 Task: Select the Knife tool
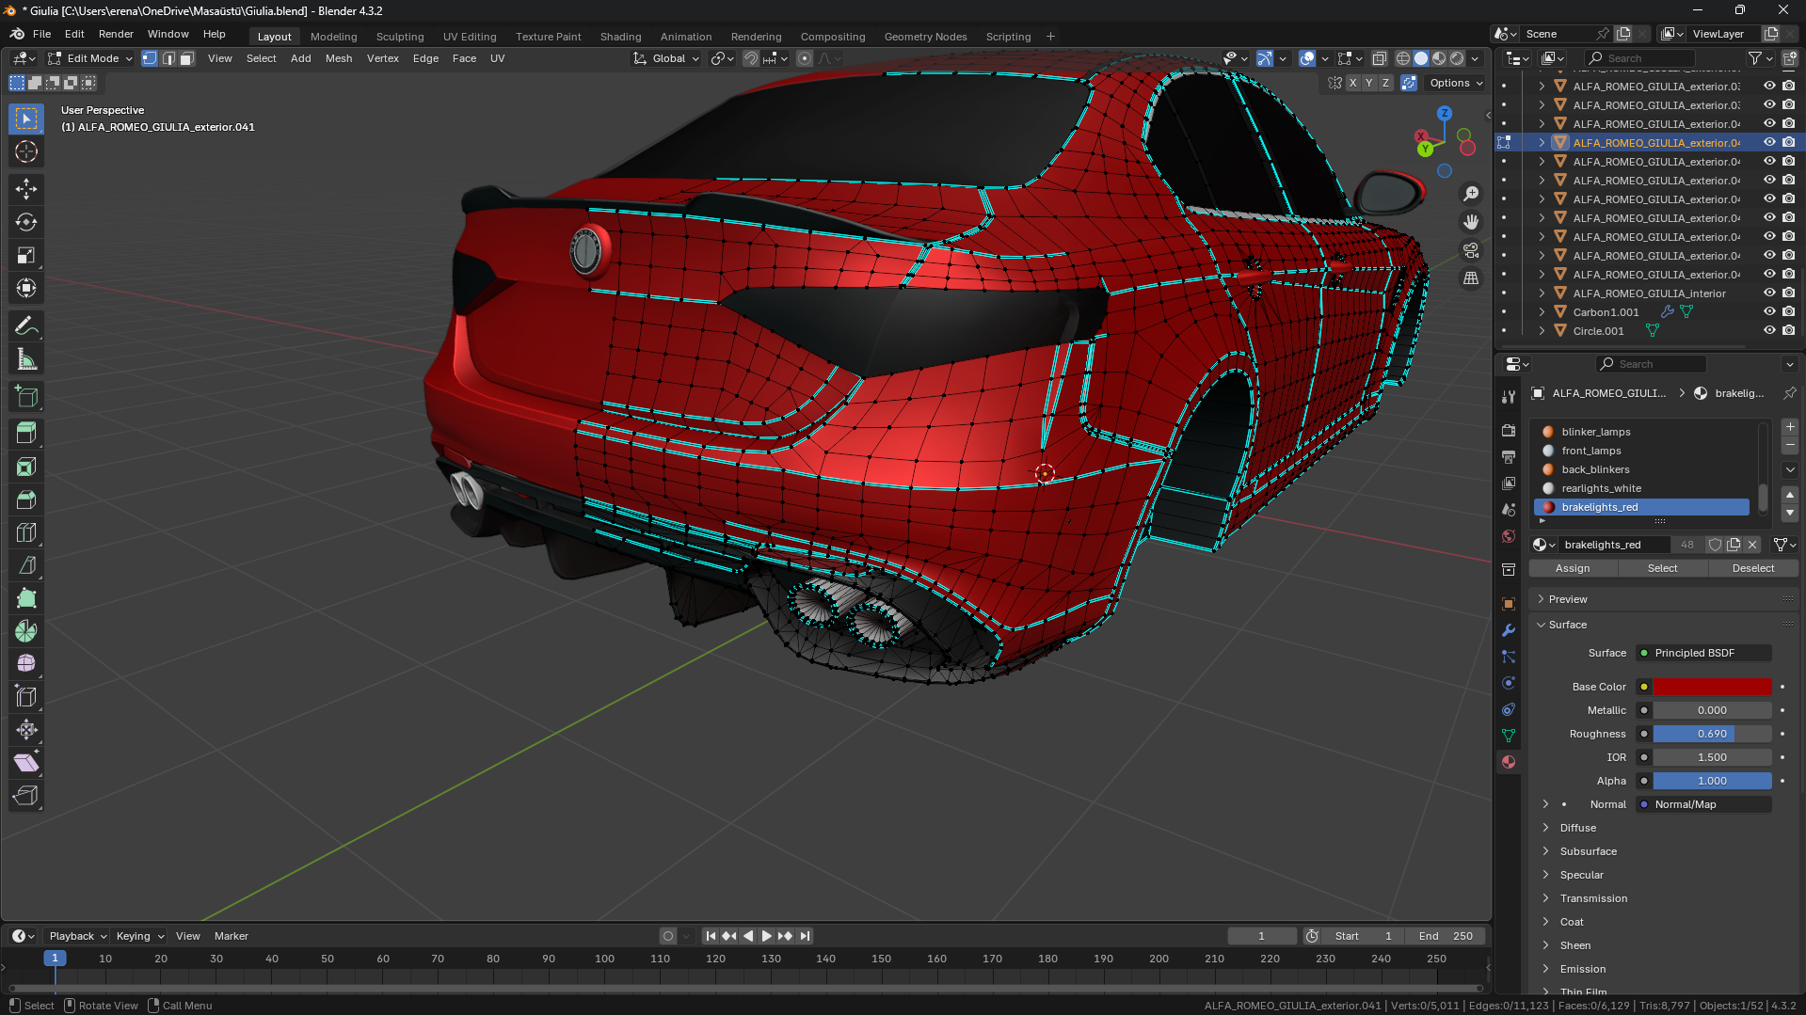(x=26, y=565)
